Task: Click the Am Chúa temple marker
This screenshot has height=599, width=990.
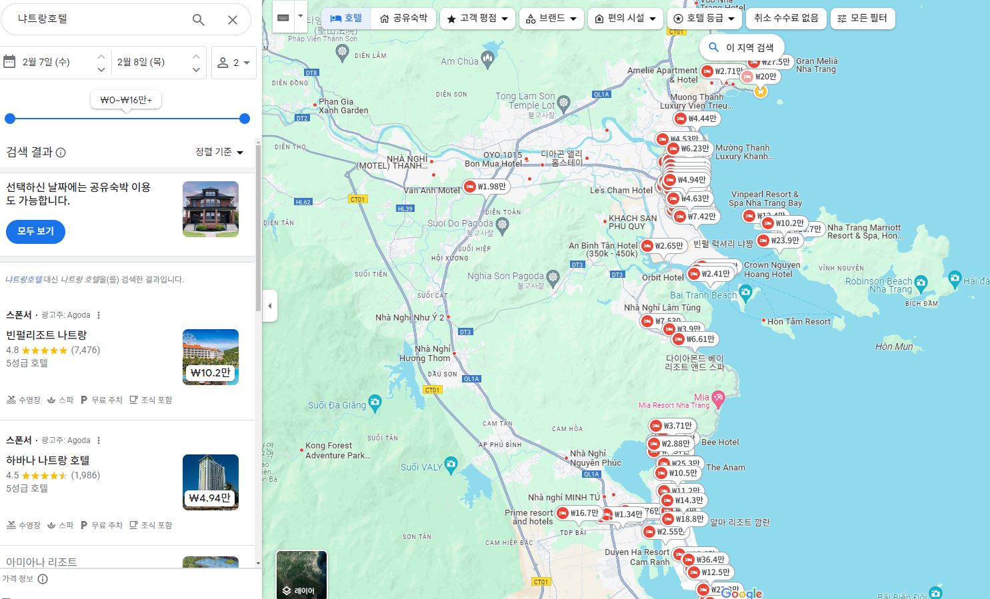Action: coord(487,60)
